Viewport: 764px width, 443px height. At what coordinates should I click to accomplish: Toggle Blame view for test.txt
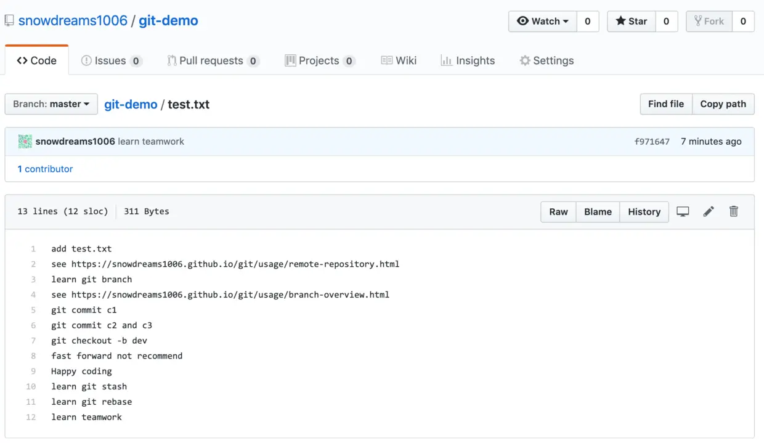pos(597,211)
